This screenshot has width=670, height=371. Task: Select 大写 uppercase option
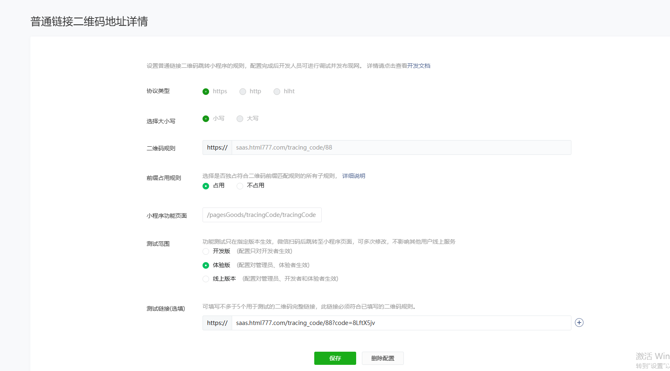[240, 119]
